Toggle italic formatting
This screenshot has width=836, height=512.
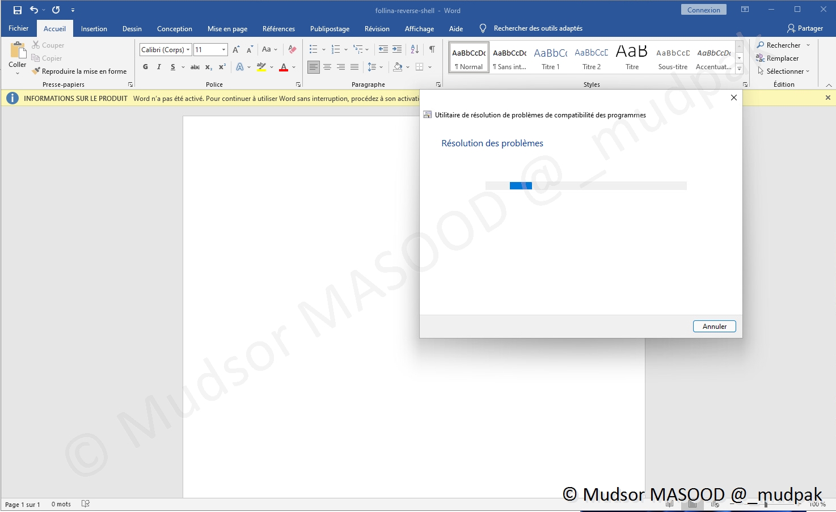[159, 67]
